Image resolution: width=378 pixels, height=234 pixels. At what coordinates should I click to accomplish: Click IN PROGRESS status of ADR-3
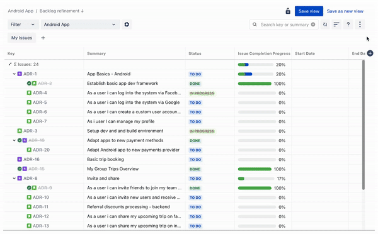click(202, 131)
